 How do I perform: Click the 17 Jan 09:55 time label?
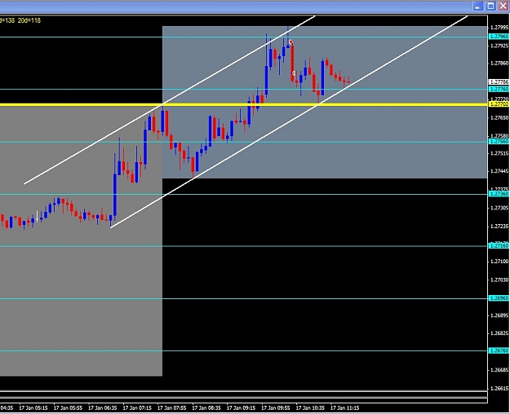click(276, 407)
